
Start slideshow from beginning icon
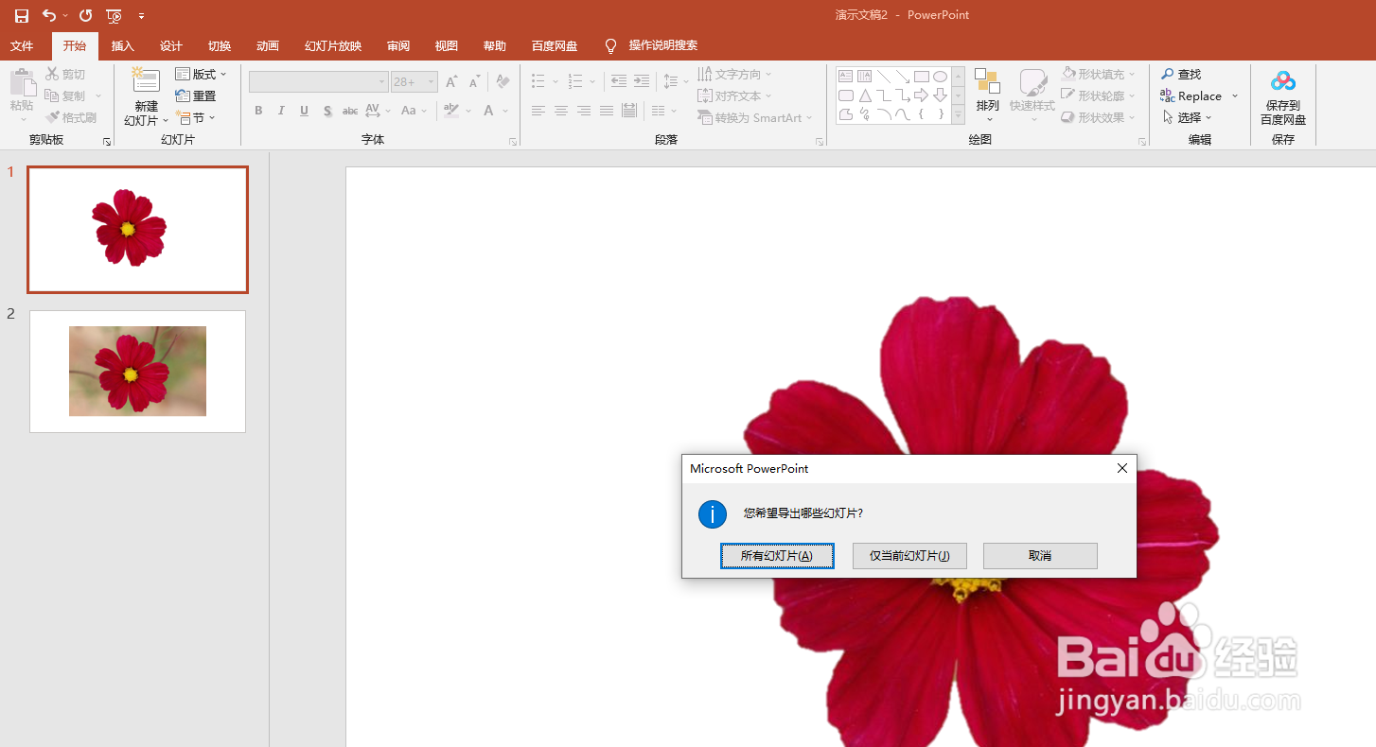point(115,15)
